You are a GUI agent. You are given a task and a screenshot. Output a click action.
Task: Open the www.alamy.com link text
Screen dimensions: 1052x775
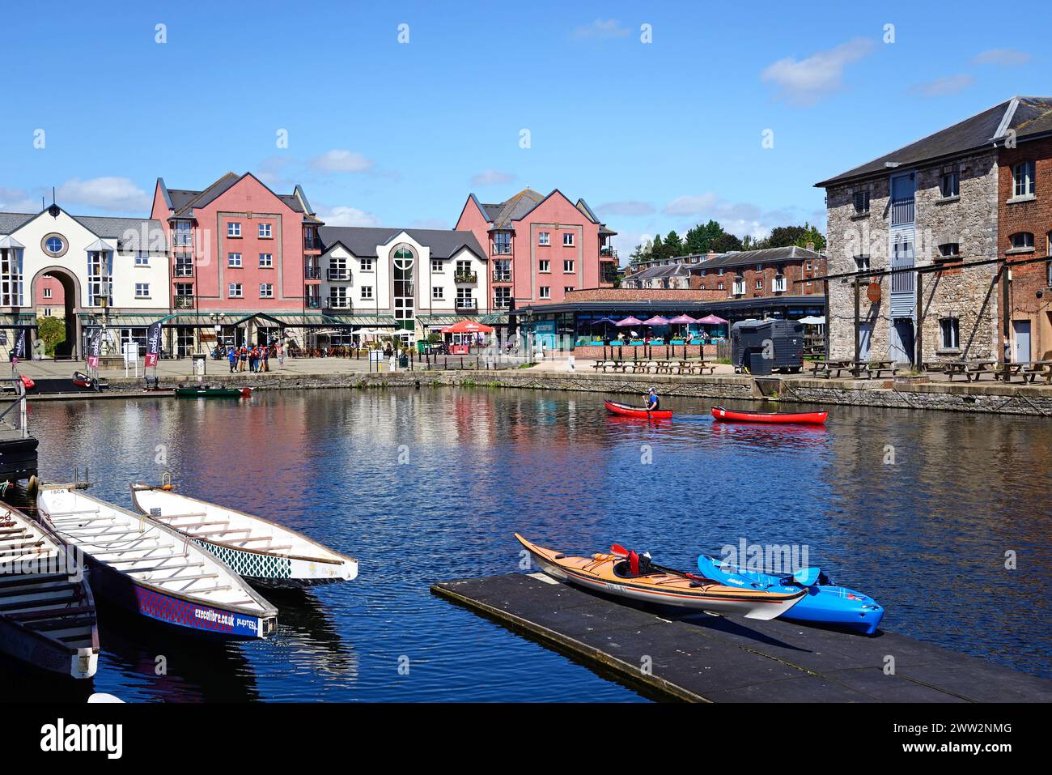click(957, 750)
